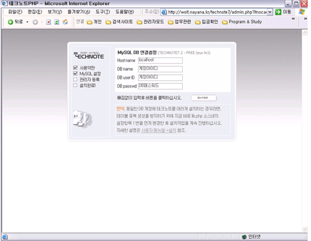This screenshot has height=241, width=311.
Task: Open the 사용자 매뉴얼→설치 link
Action: click(x=159, y=130)
